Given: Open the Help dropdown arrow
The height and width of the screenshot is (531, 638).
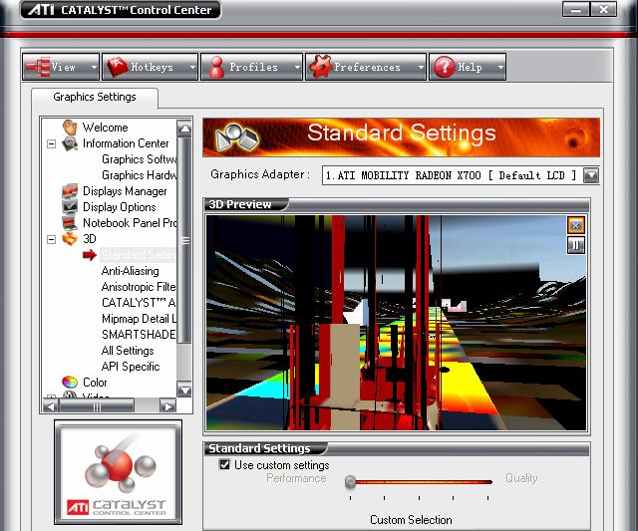Looking at the screenshot, I should pos(500,67).
